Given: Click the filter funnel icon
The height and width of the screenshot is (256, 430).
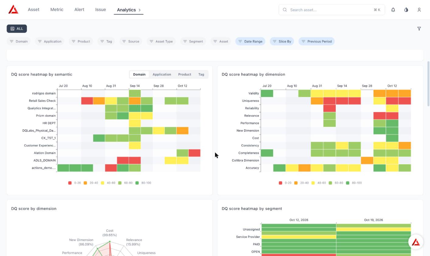Looking at the screenshot, I should click(419, 29).
